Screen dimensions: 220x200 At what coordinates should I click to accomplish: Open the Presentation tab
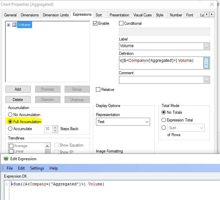click(x=119, y=15)
